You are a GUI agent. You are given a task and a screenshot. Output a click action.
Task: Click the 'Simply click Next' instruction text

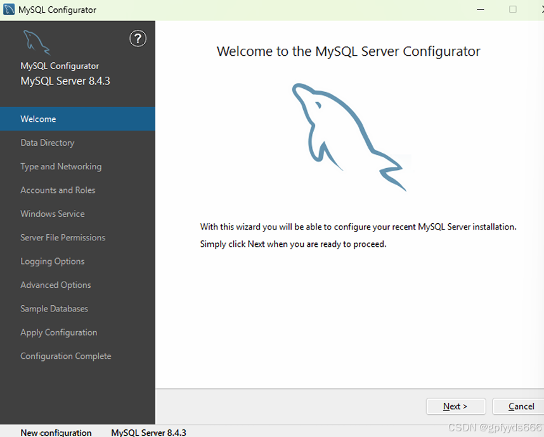[x=293, y=244]
